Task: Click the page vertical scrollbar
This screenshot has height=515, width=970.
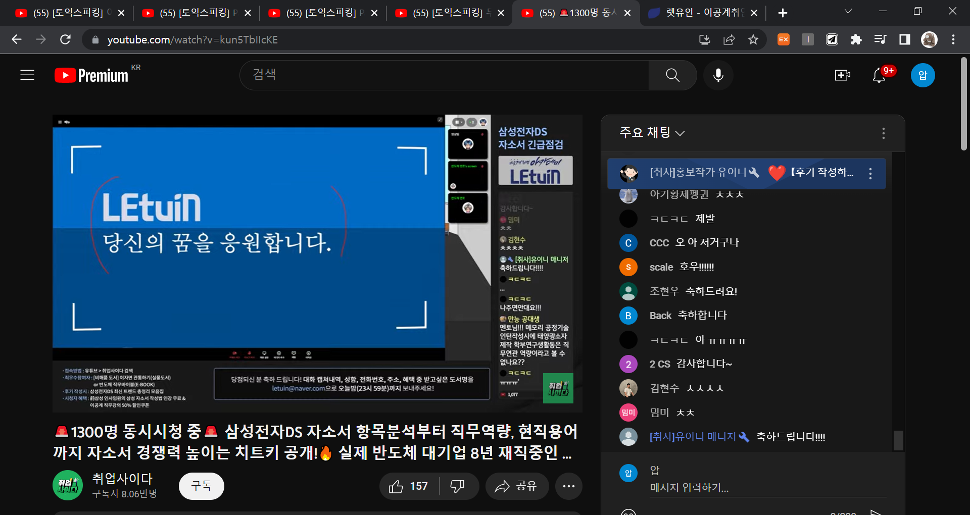Action: click(963, 104)
